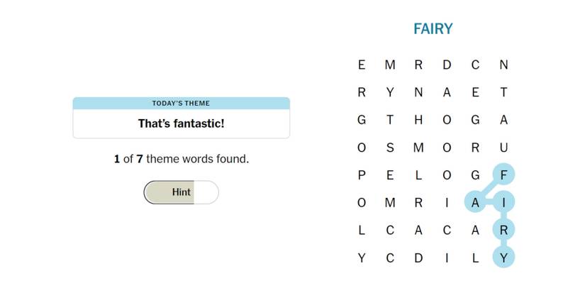Select the highlighted letter F tile
Viewport: 585px width, 293px height.
click(x=503, y=175)
